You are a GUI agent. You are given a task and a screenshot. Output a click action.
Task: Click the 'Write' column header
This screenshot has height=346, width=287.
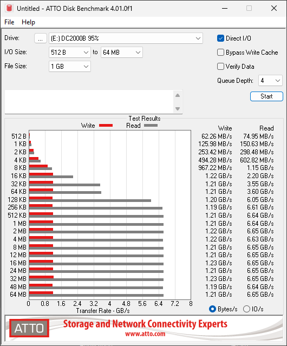pyautogui.click(x=225, y=128)
